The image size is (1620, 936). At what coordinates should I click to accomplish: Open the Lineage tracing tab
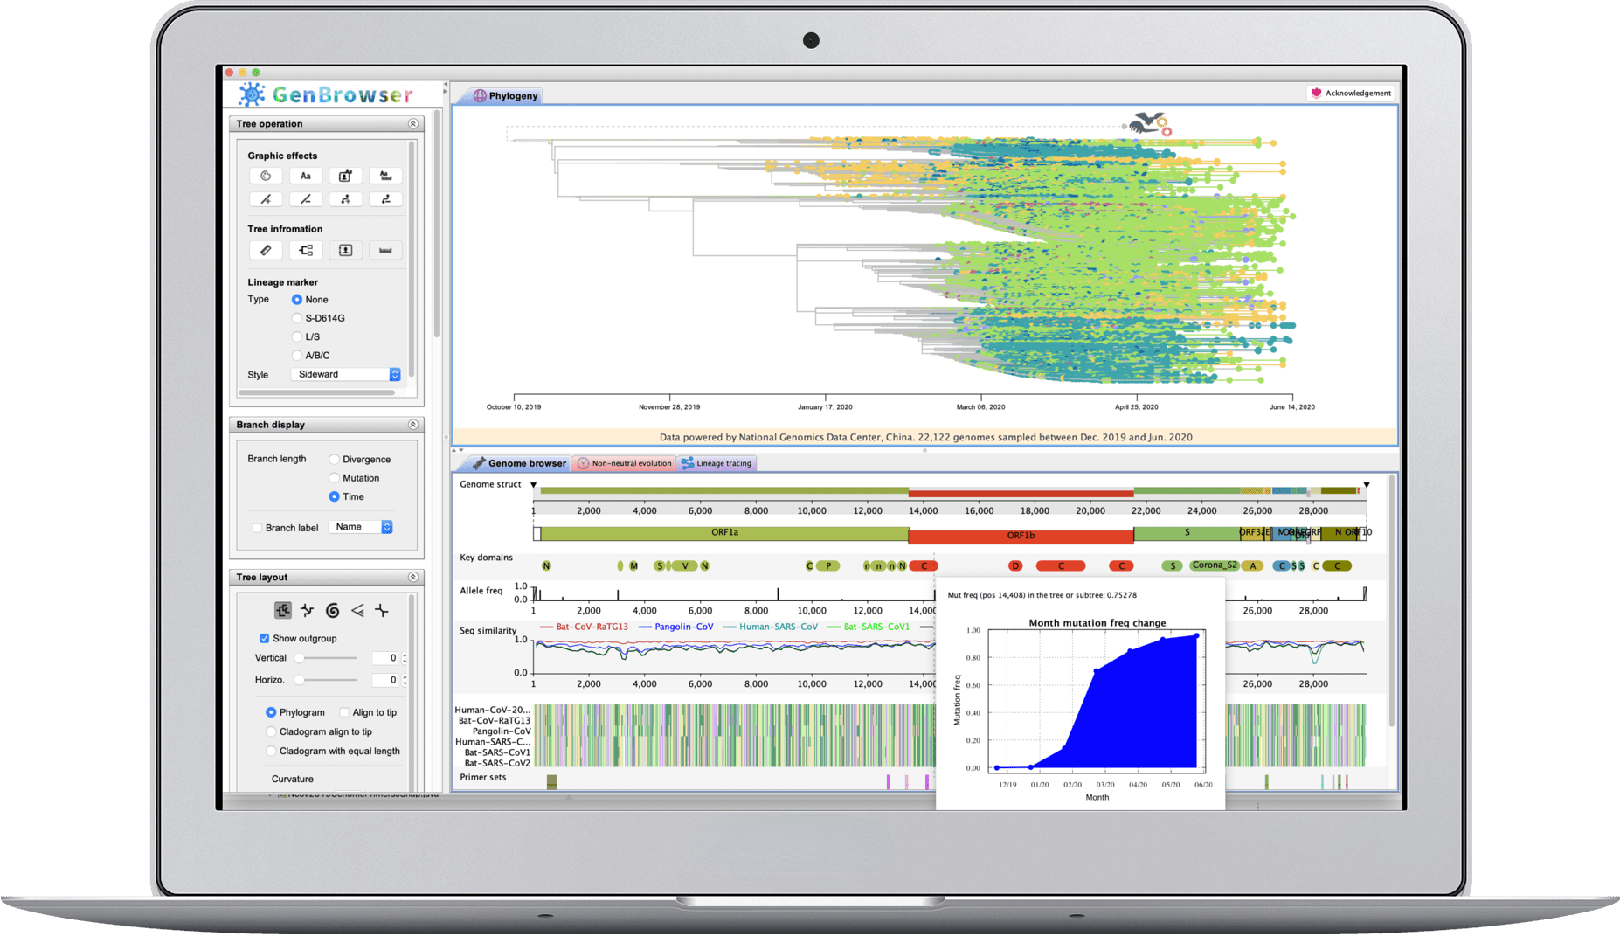pyautogui.click(x=717, y=463)
